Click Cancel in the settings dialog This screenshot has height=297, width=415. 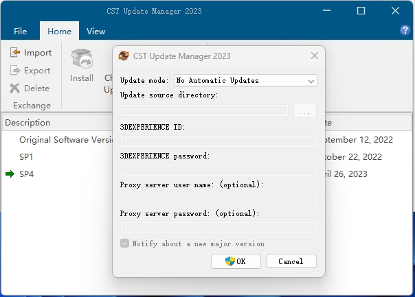(291, 261)
